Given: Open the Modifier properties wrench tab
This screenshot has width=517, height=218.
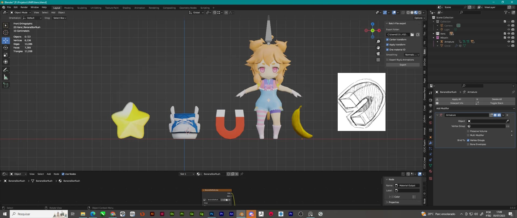Looking at the screenshot, I should [431, 143].
